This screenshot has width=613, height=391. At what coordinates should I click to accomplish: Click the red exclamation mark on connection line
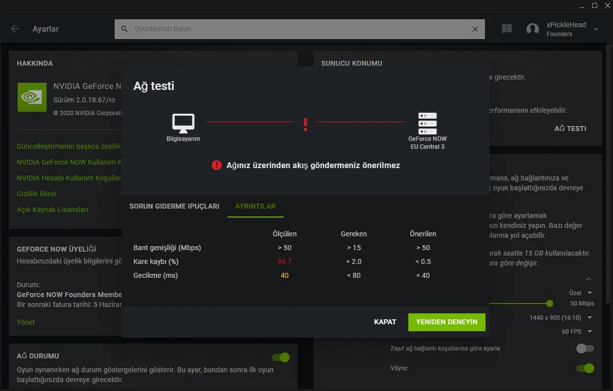[x=306, y=125]
